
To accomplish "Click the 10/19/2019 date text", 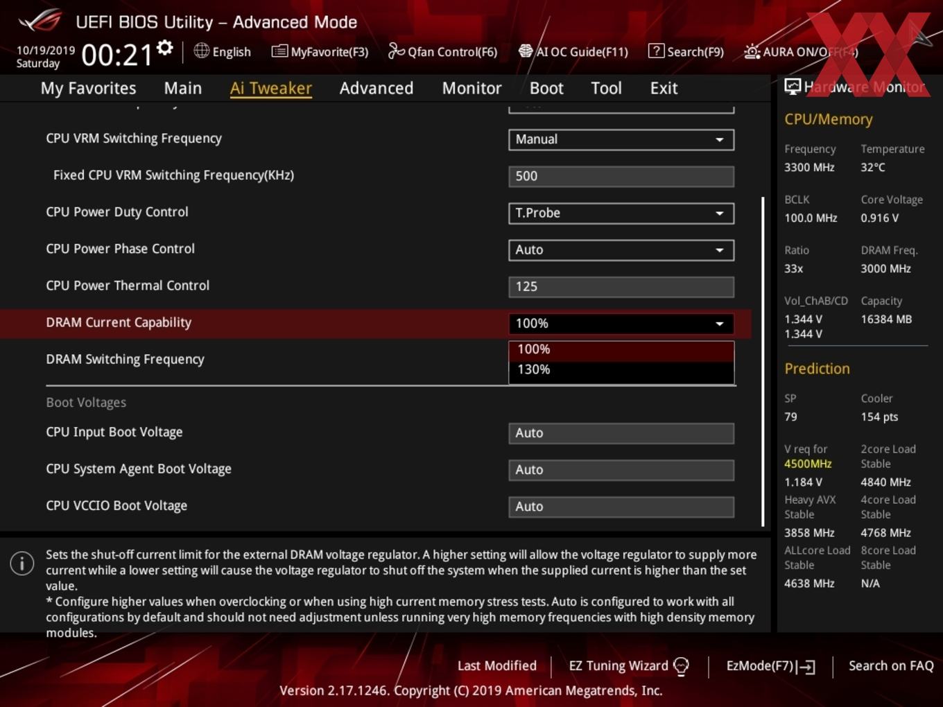I will [x=46, y=51].
